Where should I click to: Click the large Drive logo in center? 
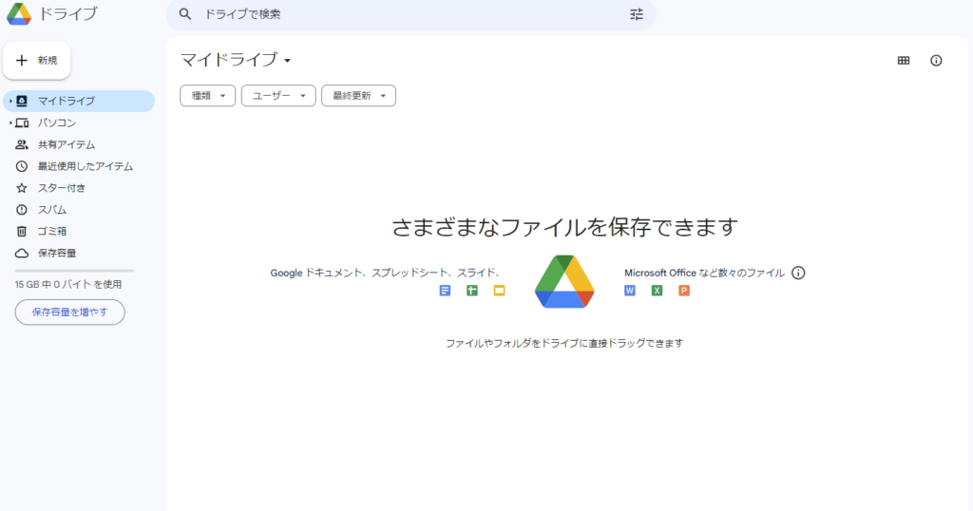pos(564,281)
